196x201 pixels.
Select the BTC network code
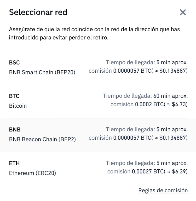(14, 96)
